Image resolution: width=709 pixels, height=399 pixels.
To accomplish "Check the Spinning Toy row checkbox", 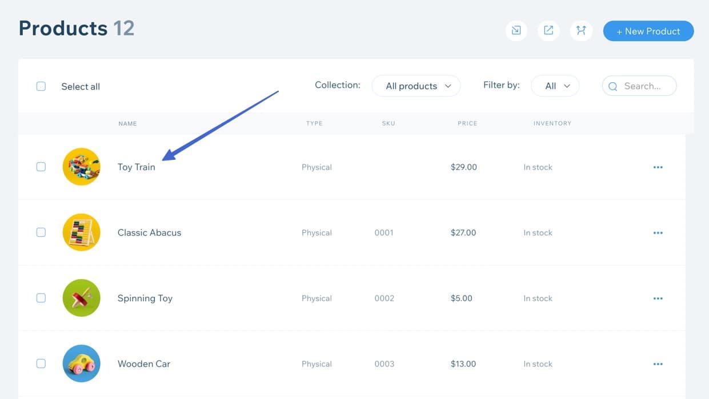I will pos(41,298).
